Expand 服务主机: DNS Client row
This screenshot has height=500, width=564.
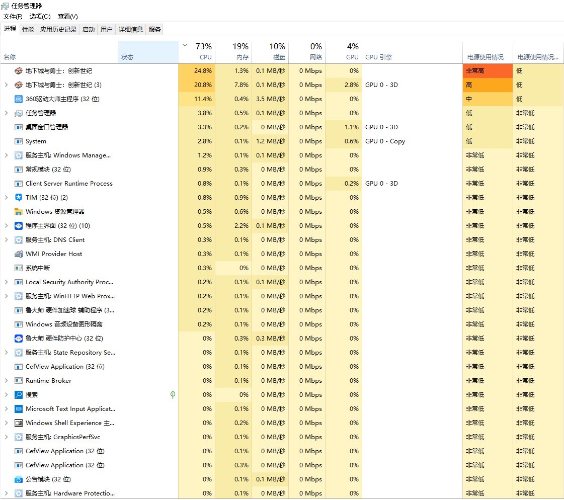[x=6, y=240]
